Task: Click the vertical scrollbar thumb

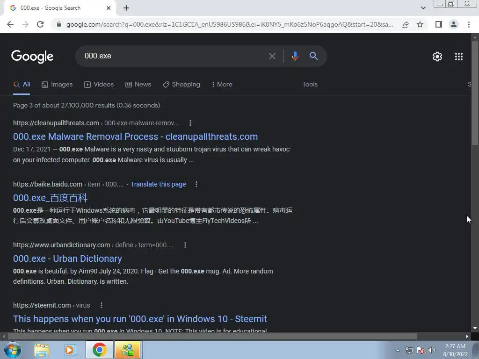Action: pyautogui.click(x=475, y=93)
